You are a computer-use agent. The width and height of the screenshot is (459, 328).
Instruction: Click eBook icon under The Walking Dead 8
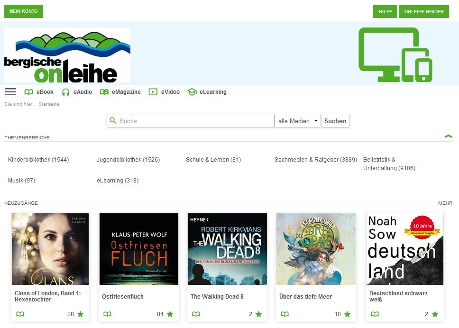[x=196, y=314]
